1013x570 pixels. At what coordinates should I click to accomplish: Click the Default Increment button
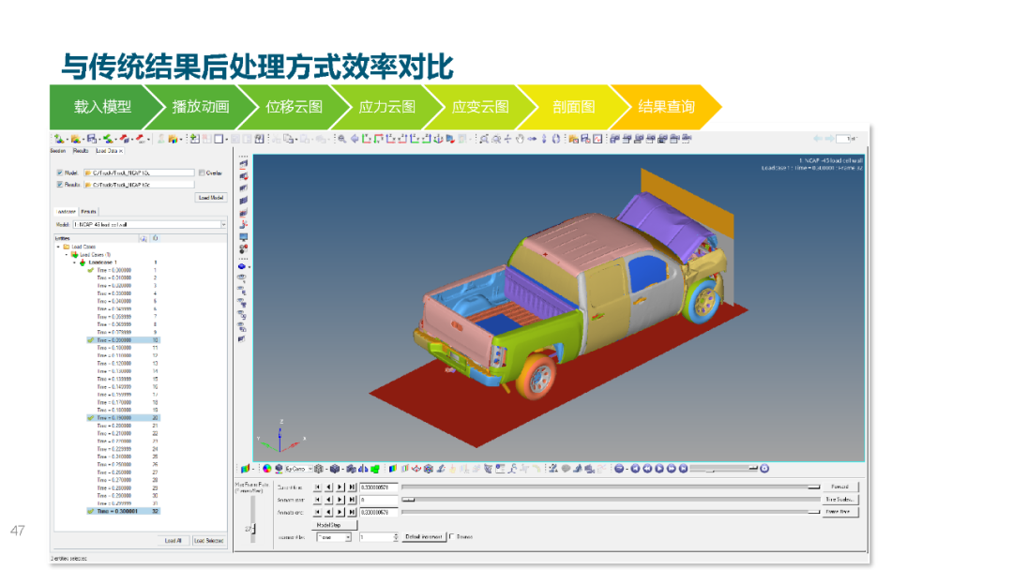click(424, 537)
